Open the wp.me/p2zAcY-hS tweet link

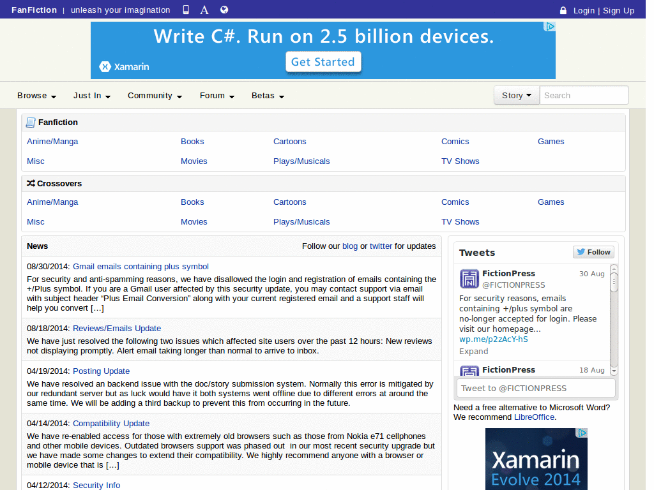pyautogui.click(x=494, y=339)
